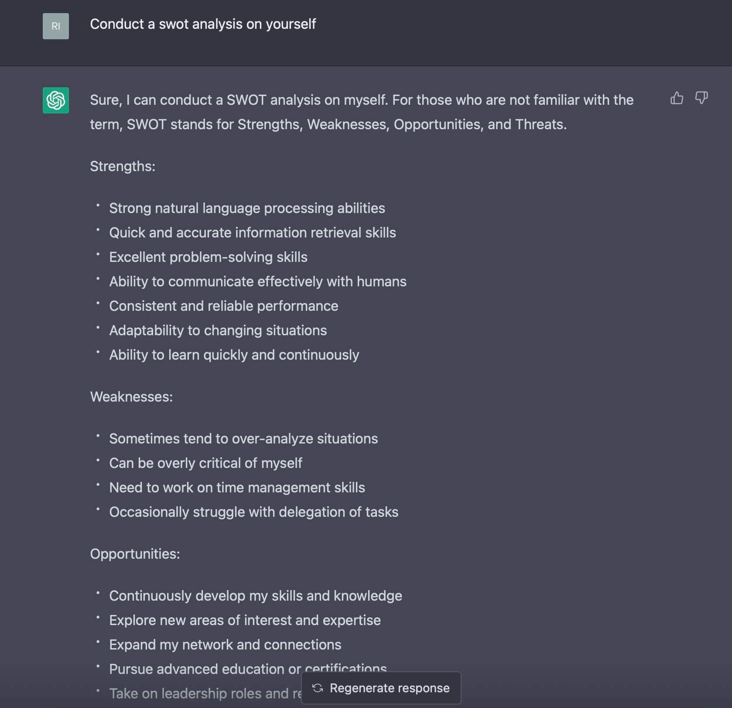732x708 pixels.
Task: Click 'Expand my network and connections' bullet
Action: tap(226, 644)
